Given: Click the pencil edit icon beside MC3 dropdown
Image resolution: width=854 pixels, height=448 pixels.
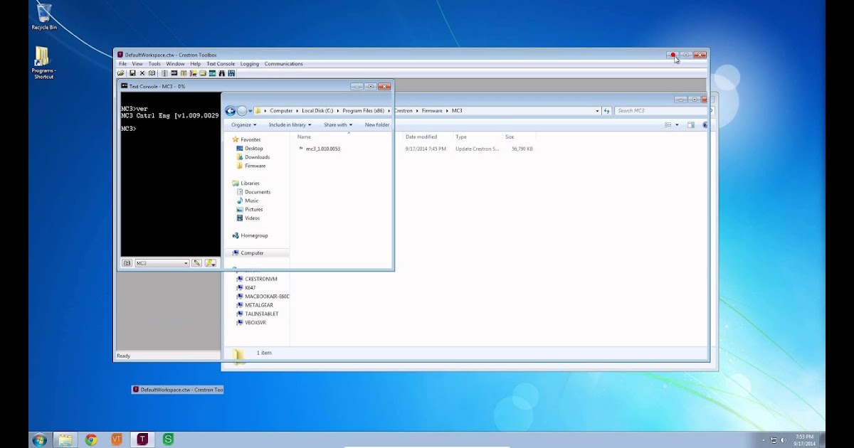Looking at the screenshot, I should point(197,263).
